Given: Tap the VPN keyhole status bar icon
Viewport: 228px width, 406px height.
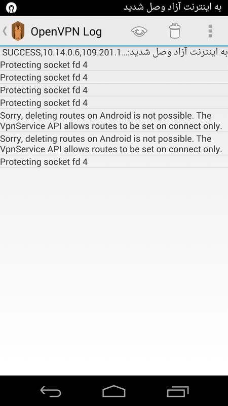Looking at the screenshot, I should 11,8.
